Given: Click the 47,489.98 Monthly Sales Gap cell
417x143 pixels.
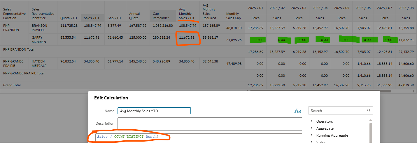Looking at the screenshot, I should (234, 64).
